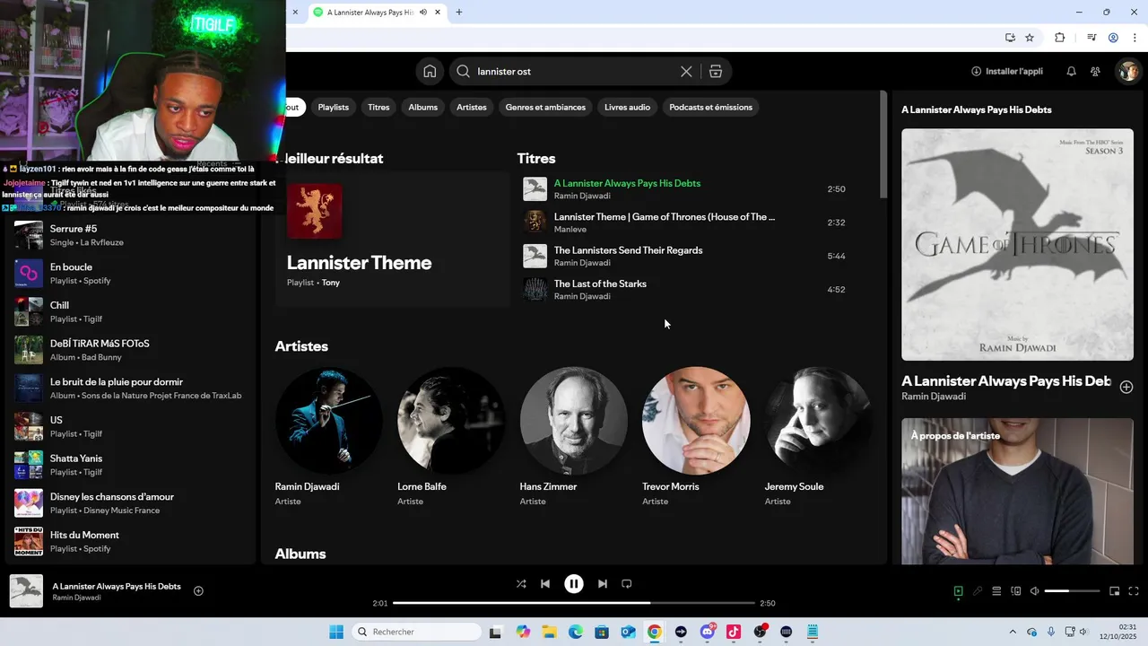Toggle the Now Playing view panel
Viewport: 1148px width, 646px height.
[958, 591]
